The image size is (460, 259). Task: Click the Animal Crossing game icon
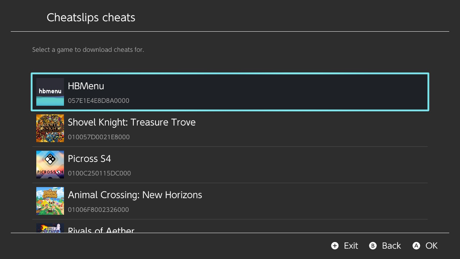[50, 201]
